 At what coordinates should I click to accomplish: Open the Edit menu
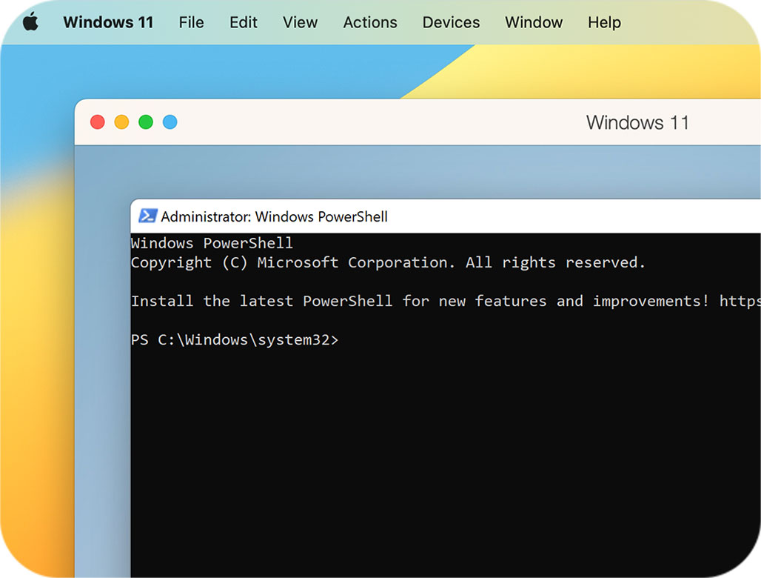(x=244, y=22)
